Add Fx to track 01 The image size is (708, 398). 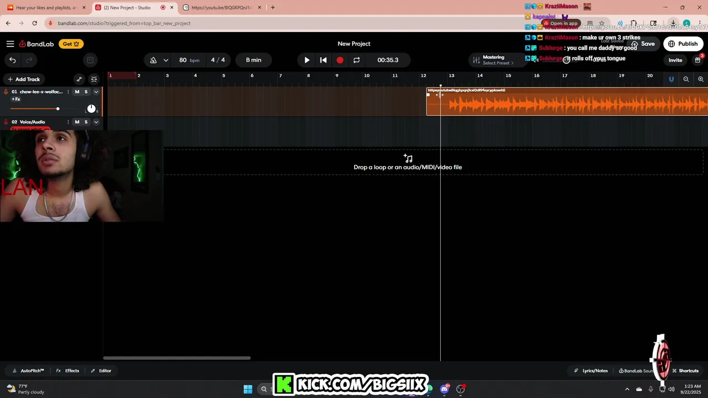15,99
